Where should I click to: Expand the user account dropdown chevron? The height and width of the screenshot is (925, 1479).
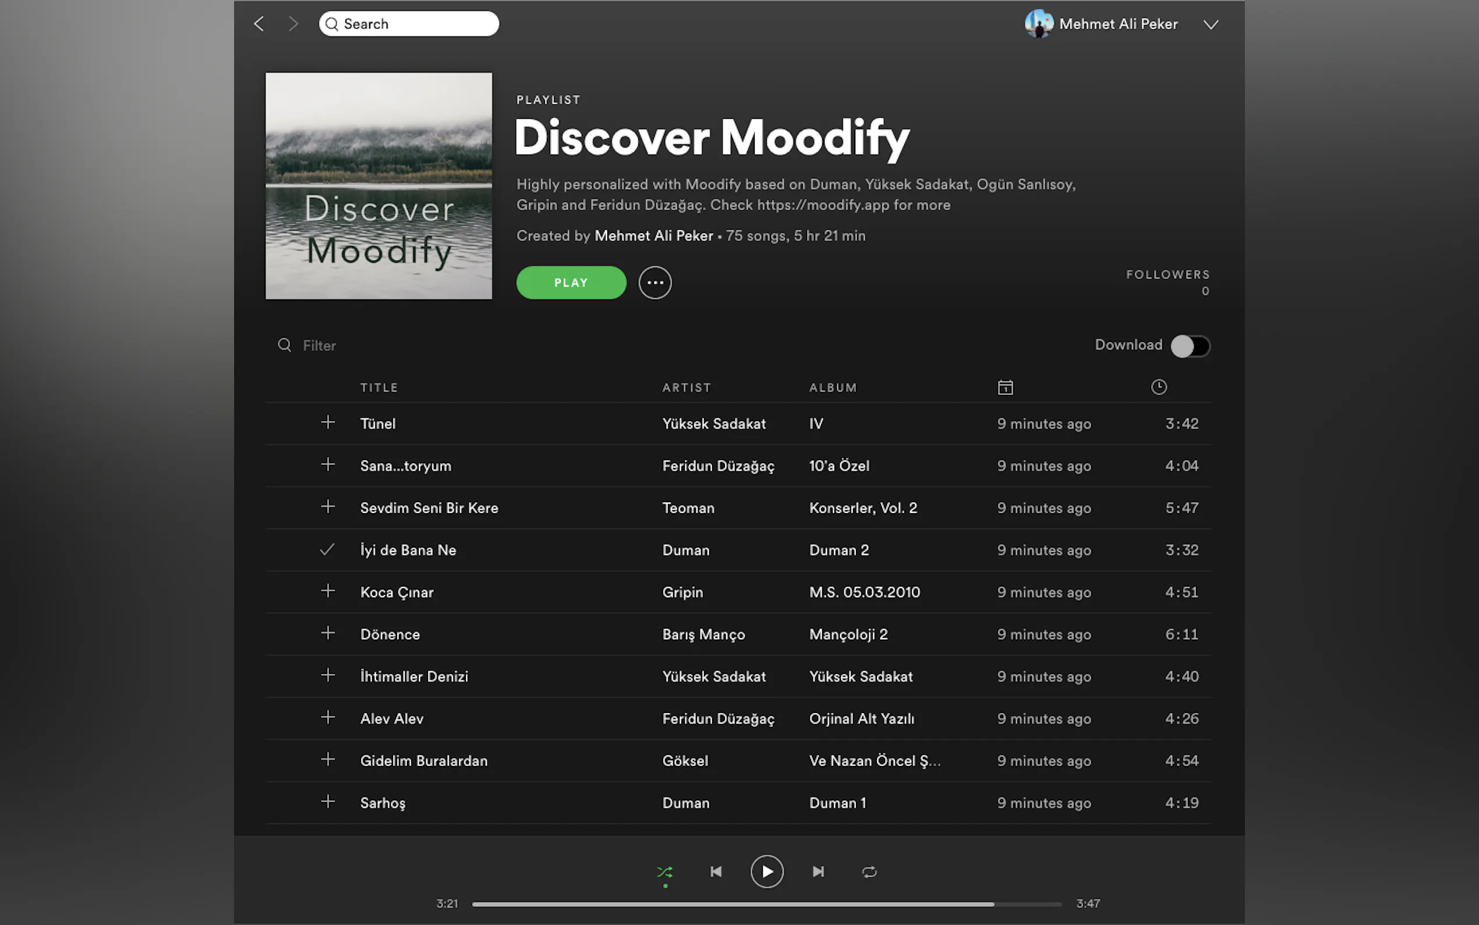[x=1211, y=24]
